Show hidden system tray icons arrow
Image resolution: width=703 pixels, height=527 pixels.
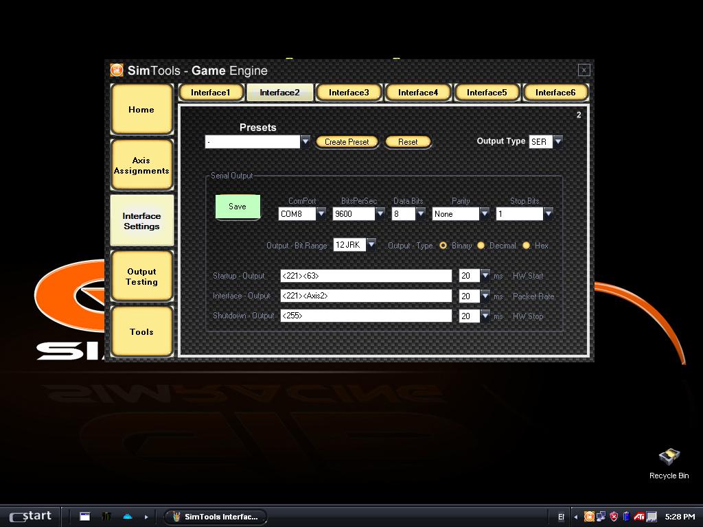pyautogui.click(x=576, y=517)
